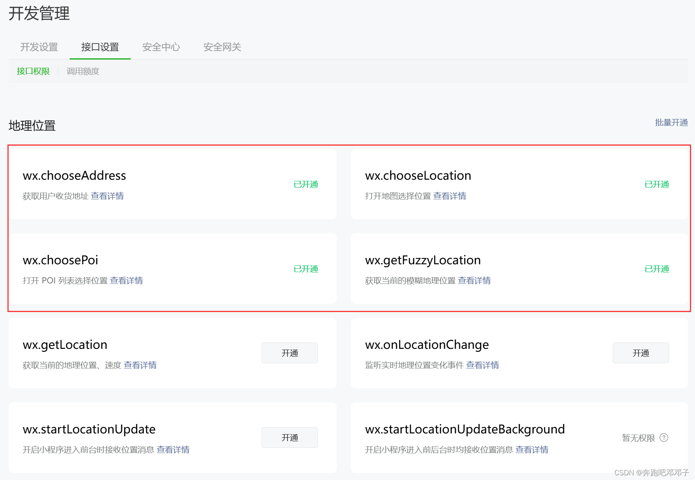This screenshot has width=695, height=480.
Task: Click the wx.choosePoi title
Action: (x=60, y=260)
